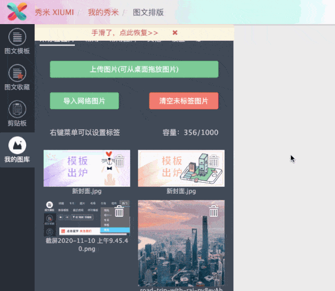Viewport: 335px width, 291px height.
Task: Open the 图文收藏 favorites panel
Action: click(x=17, y=77)
